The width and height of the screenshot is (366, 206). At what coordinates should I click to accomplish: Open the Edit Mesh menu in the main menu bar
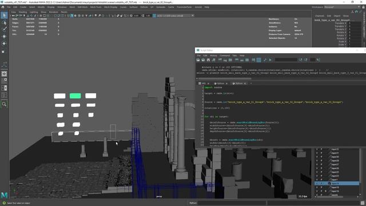click(82, 7)
